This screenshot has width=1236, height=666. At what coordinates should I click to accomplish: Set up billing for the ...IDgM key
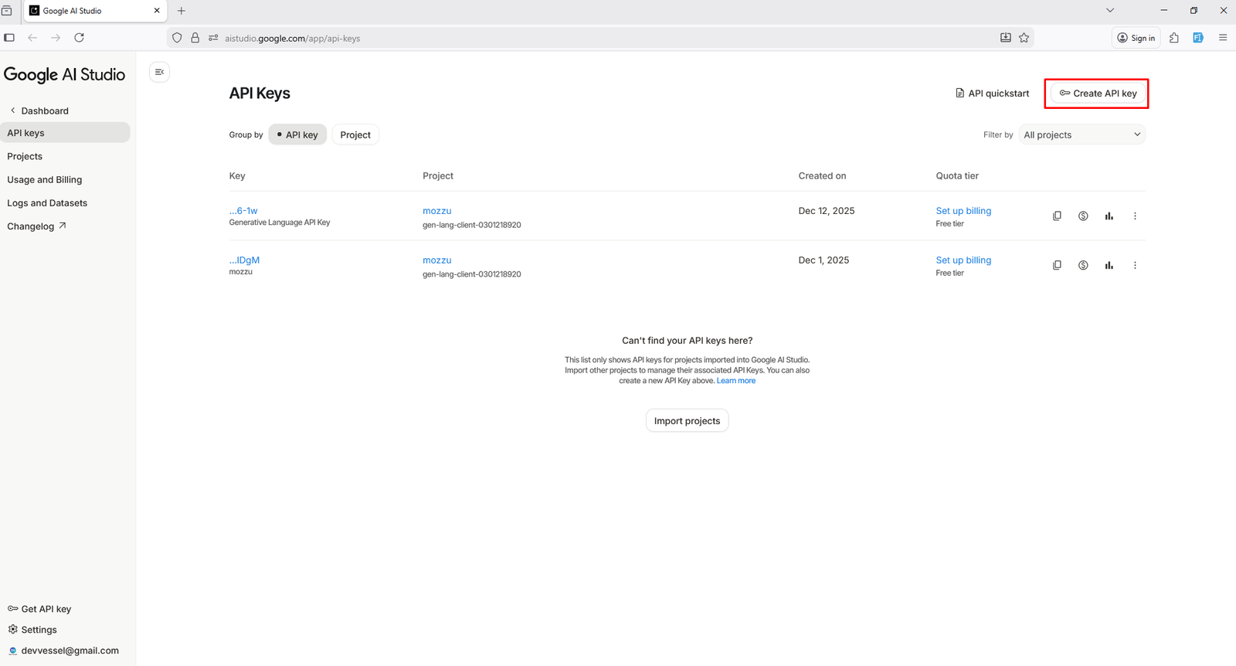tap(963, 260)
